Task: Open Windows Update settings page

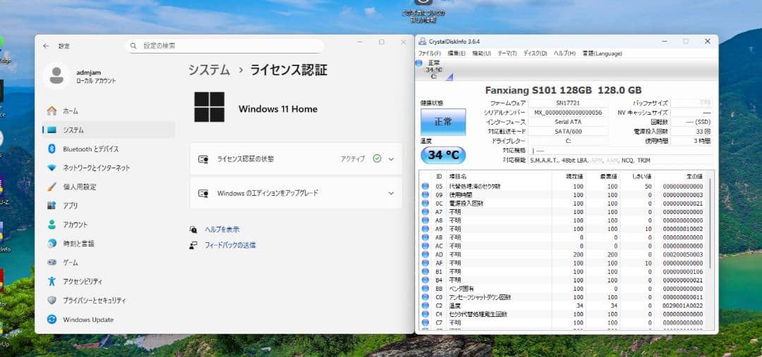Action: click(108, 320)
